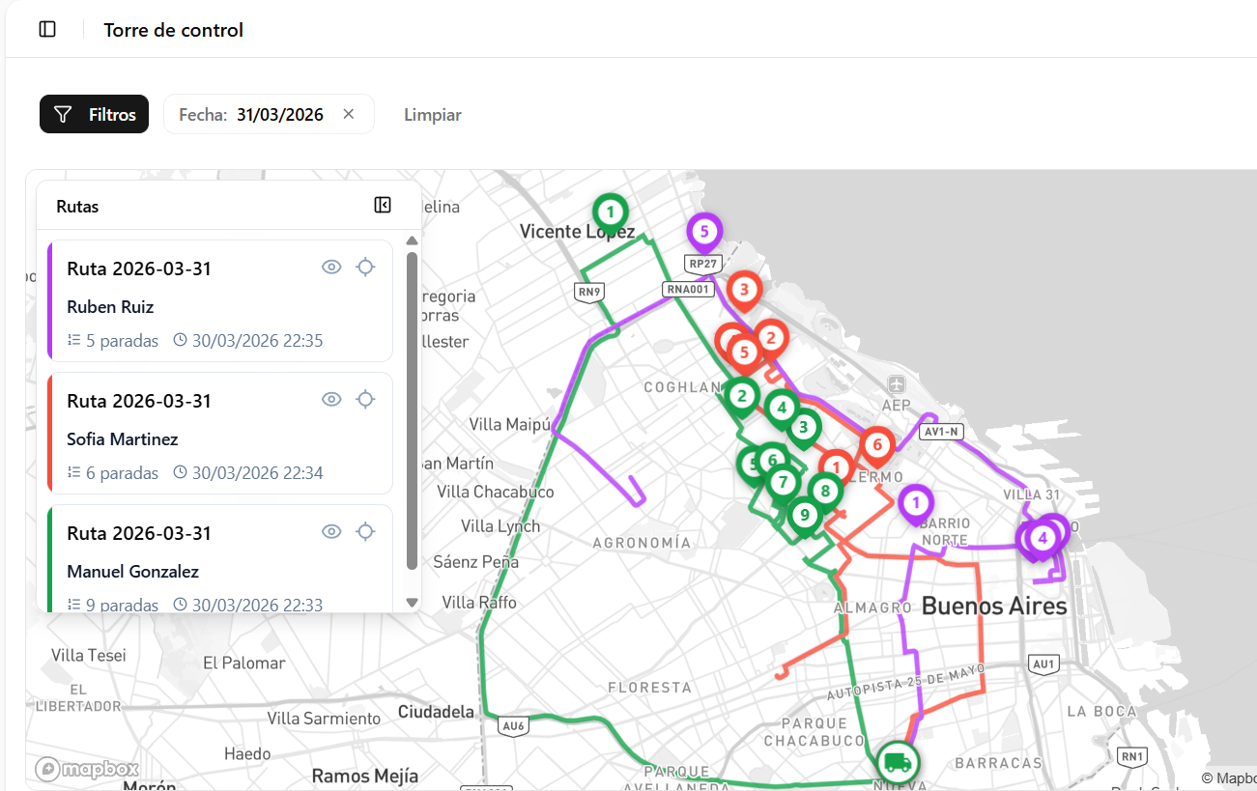Click the green truck depot marker
This screenshot has height=791, width=1257.
[897, 761]
